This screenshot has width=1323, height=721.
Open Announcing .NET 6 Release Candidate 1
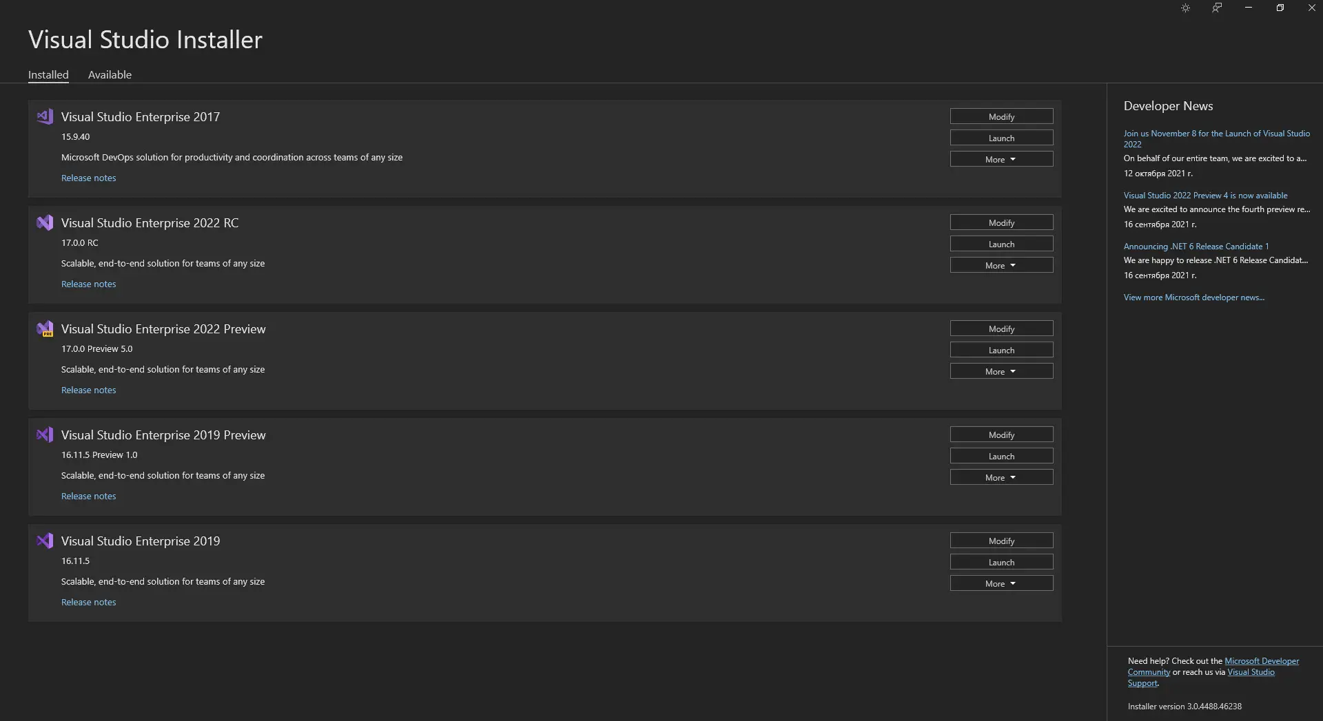[1196, 247]
